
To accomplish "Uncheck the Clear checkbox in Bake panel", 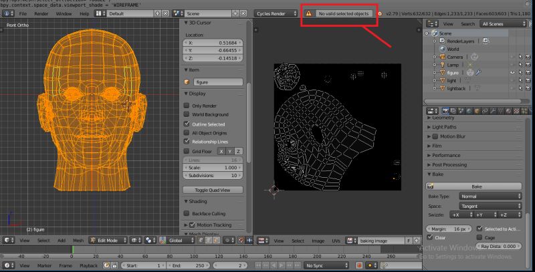I will coord(430,237).
